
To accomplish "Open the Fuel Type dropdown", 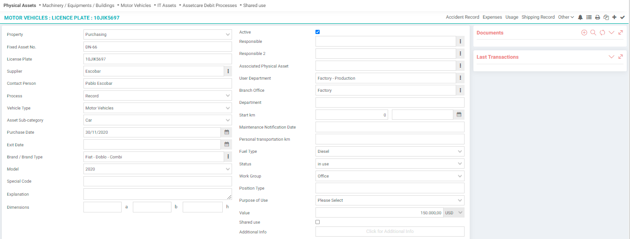I will pyautogui.click(x=390, y=151).
